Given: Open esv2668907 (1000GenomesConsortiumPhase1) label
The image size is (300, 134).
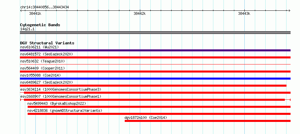Looking at the screenshot, I should 61,96.
